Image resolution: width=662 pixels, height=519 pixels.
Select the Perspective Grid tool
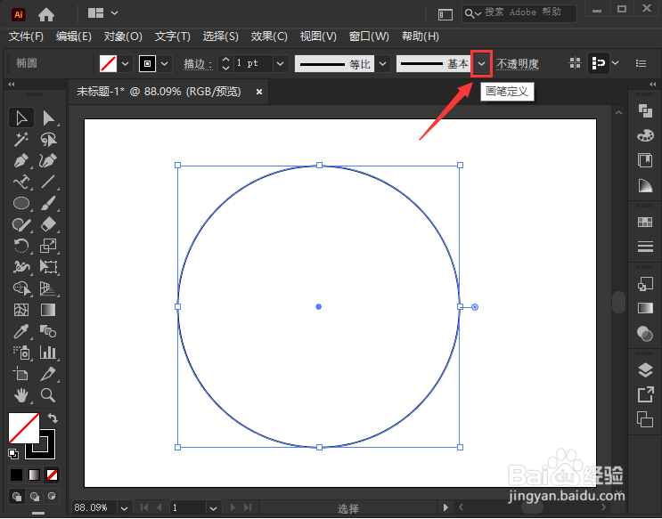(x=48, y=288)
